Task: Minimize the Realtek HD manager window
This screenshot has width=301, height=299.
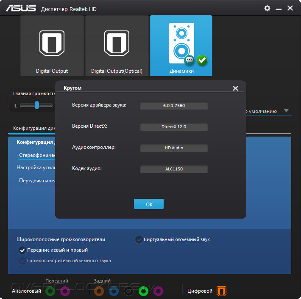Action: coord(279,8)
